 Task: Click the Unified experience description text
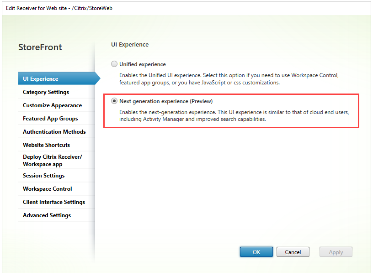click(x=229, y=79)
